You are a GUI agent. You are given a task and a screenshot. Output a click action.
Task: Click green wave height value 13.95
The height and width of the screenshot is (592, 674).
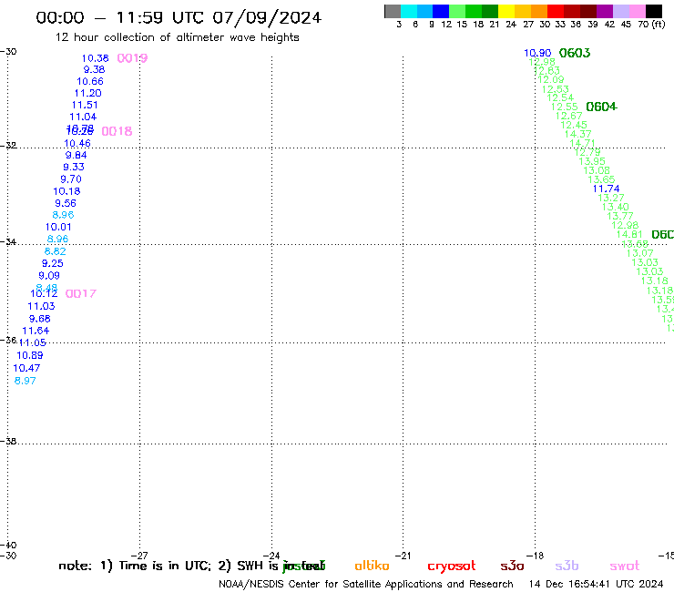click(592, 161)
